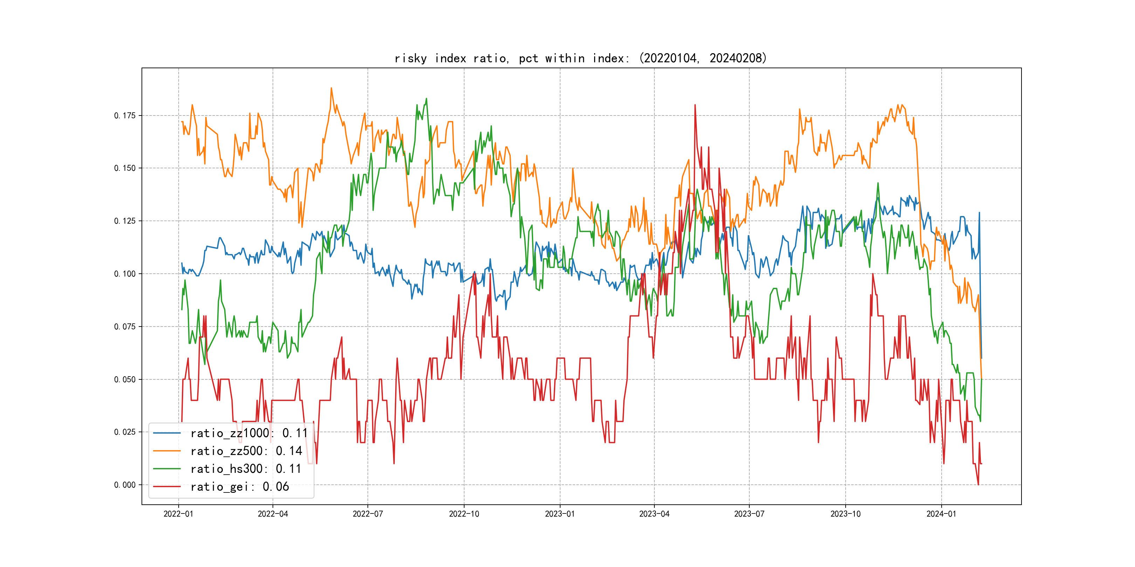Click the 0.050 y-axis tick label

[x=125, y=379]
